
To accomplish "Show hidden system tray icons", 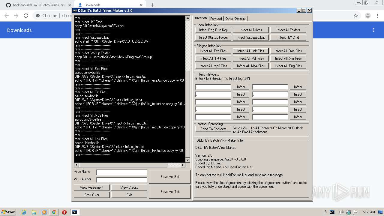I will [x=326, y=212].
